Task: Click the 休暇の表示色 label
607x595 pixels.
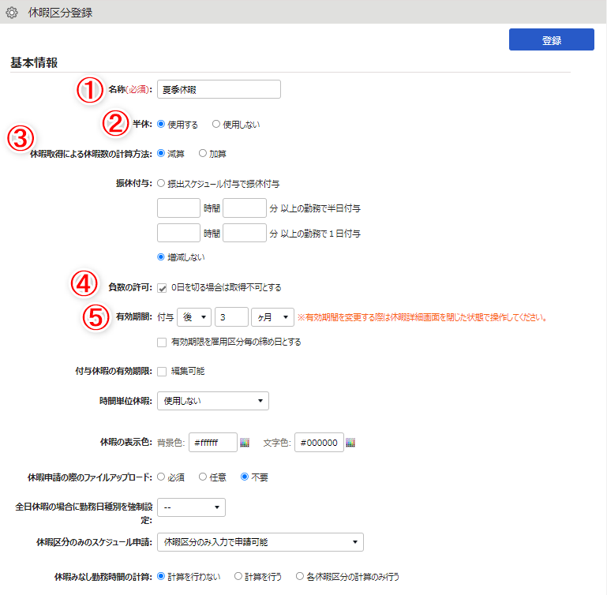Action: pyautogui.click(x=126, y=442)
